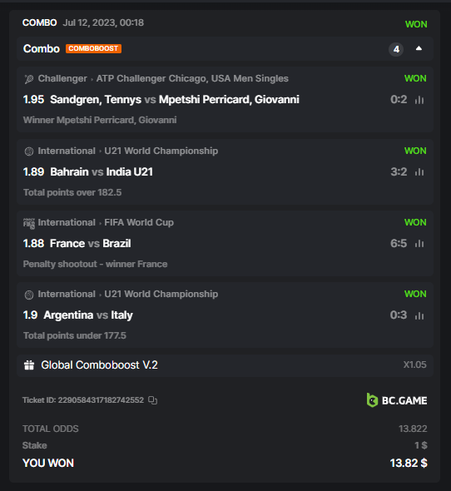
Task: View stats icon for Argentina vs Italy
Action: pyautogui.click(x=419, y=315)
